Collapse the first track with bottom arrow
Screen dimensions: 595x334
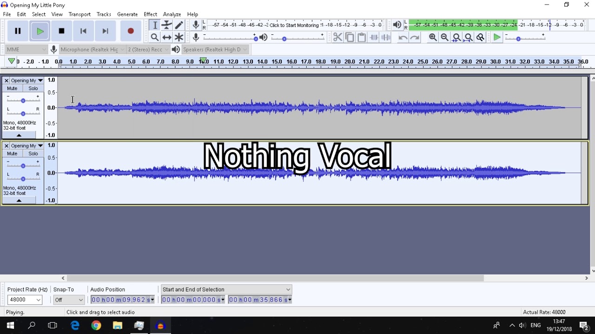click(19, 135)
